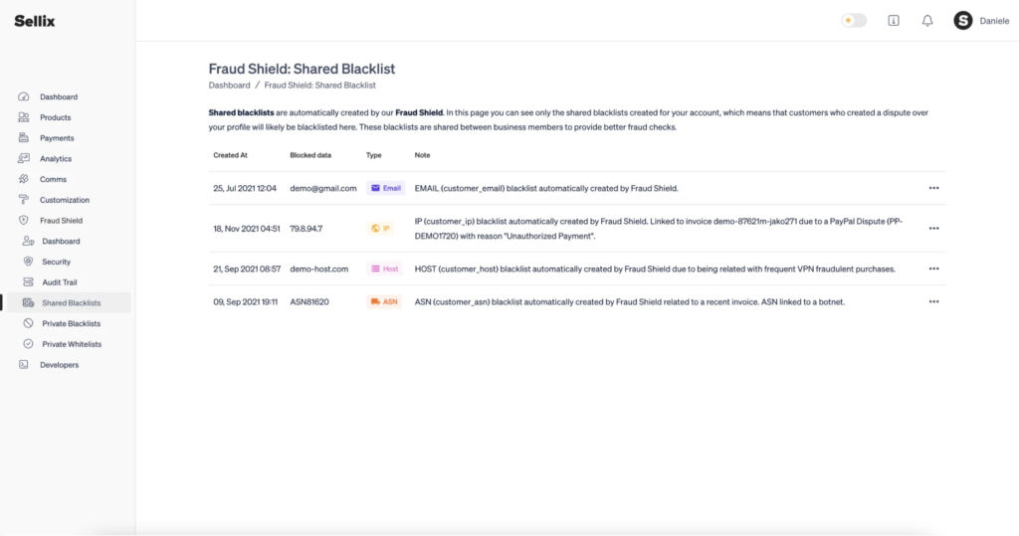Select the Security item under Fraud Shield
The image size is (1019, 536).
pos(56,262)
